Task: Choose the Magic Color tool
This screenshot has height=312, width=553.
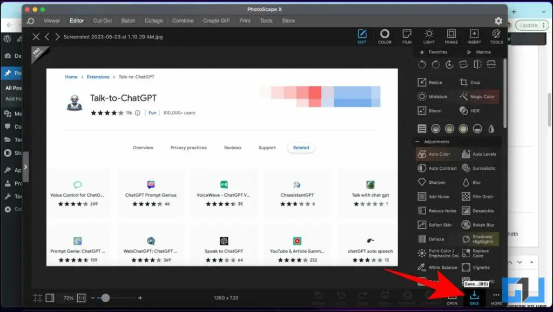Action: [x=478, y=96]
